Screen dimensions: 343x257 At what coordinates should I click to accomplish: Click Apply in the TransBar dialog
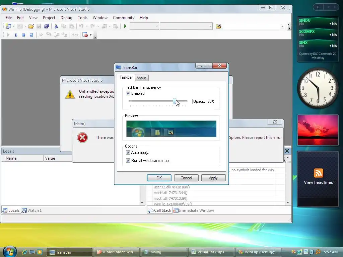click(213, 178)
